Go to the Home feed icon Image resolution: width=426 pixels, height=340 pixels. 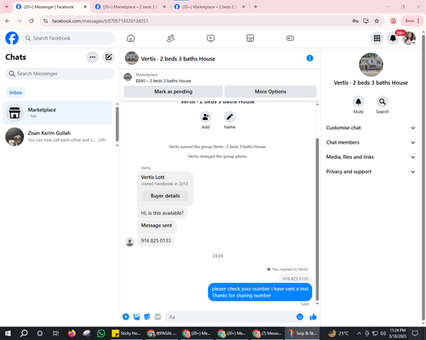[130, 38]
